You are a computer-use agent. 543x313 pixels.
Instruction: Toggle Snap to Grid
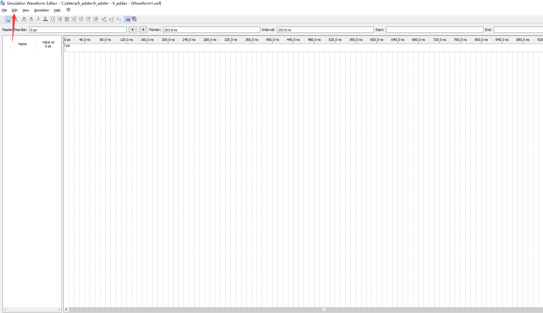pos(127,19)
